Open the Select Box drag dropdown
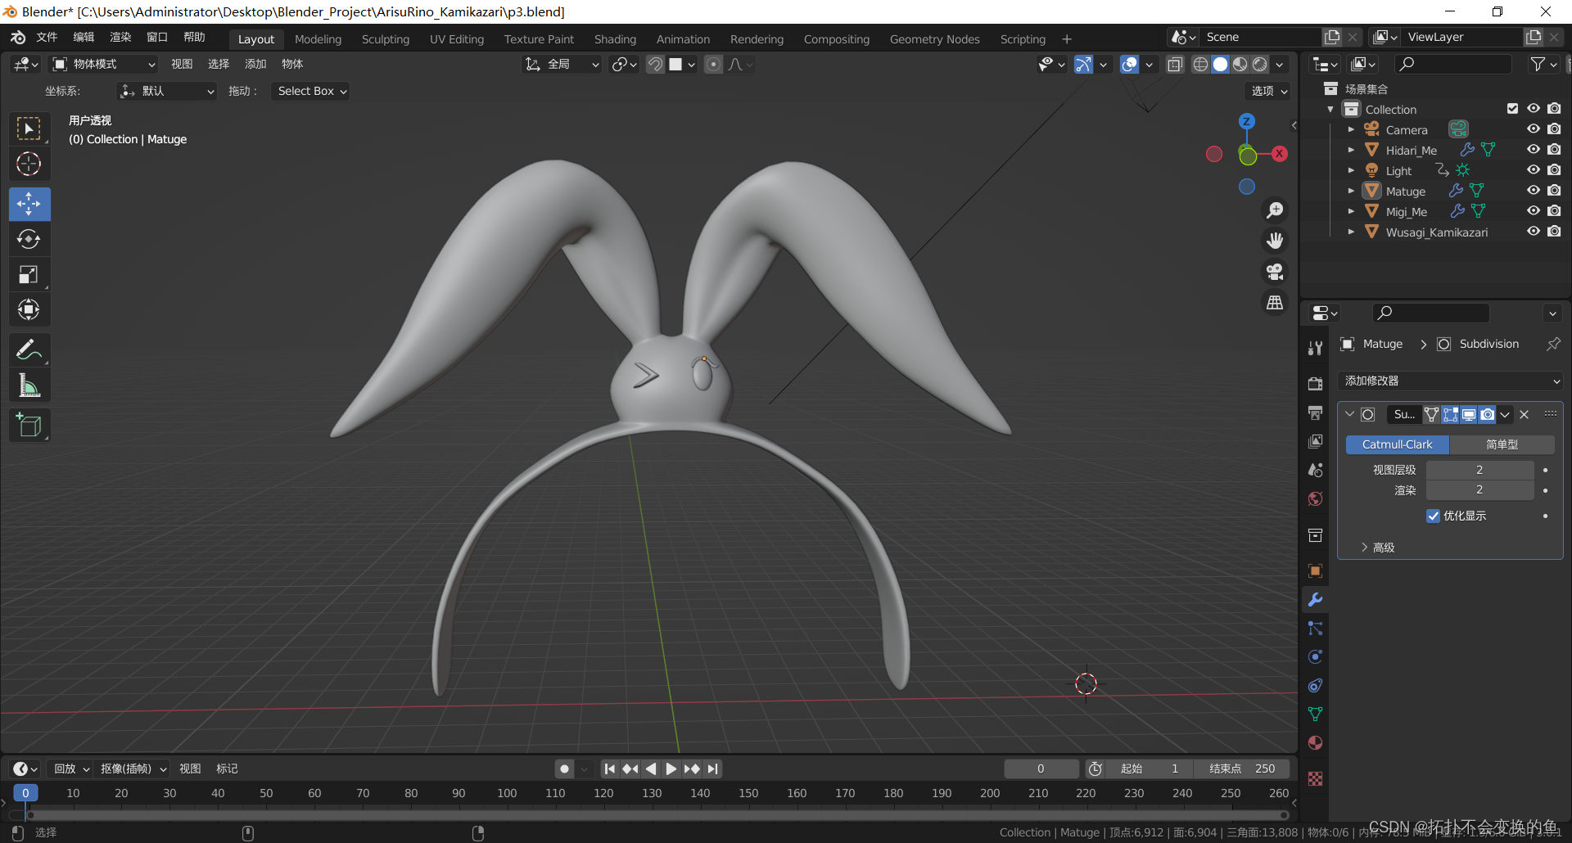The image size is (1572, 843). pyautogui.click(x=312, y=91)
